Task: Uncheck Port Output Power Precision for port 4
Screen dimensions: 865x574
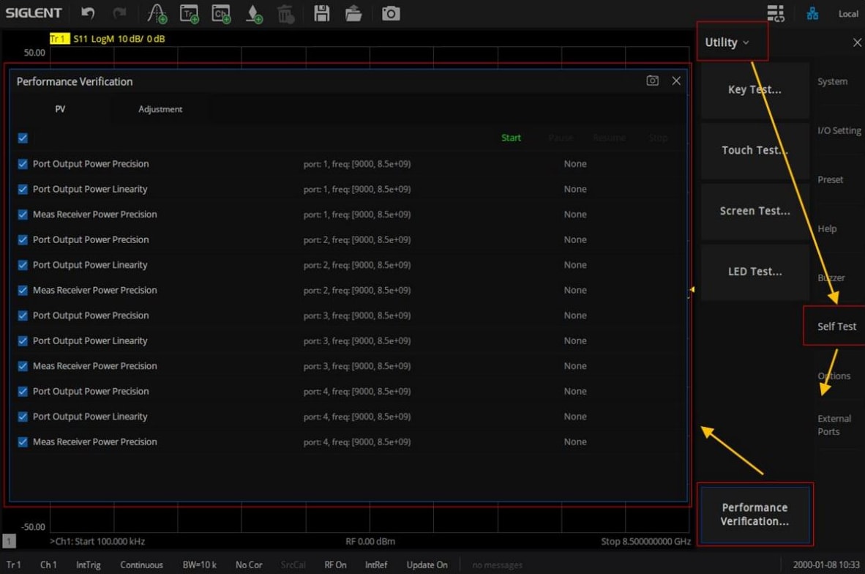Action: [x=23, y=391]
